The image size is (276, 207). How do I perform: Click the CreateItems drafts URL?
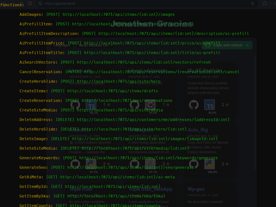(113, 91)
